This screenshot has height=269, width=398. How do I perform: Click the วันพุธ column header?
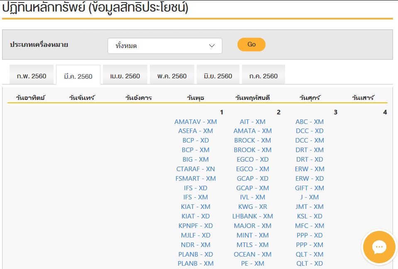click(195, 98)
